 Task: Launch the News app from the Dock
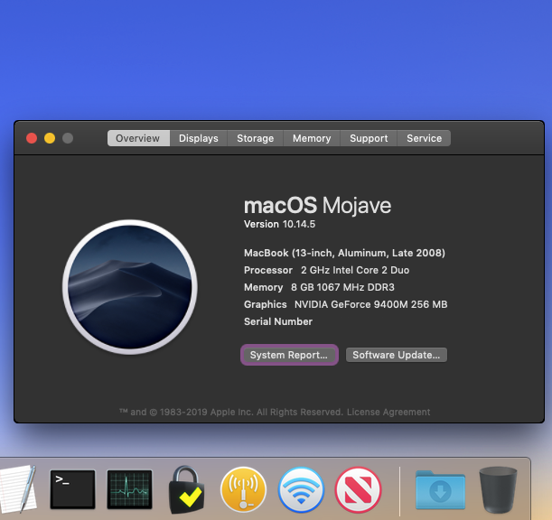pyautogui.click(x=358, y=489)
